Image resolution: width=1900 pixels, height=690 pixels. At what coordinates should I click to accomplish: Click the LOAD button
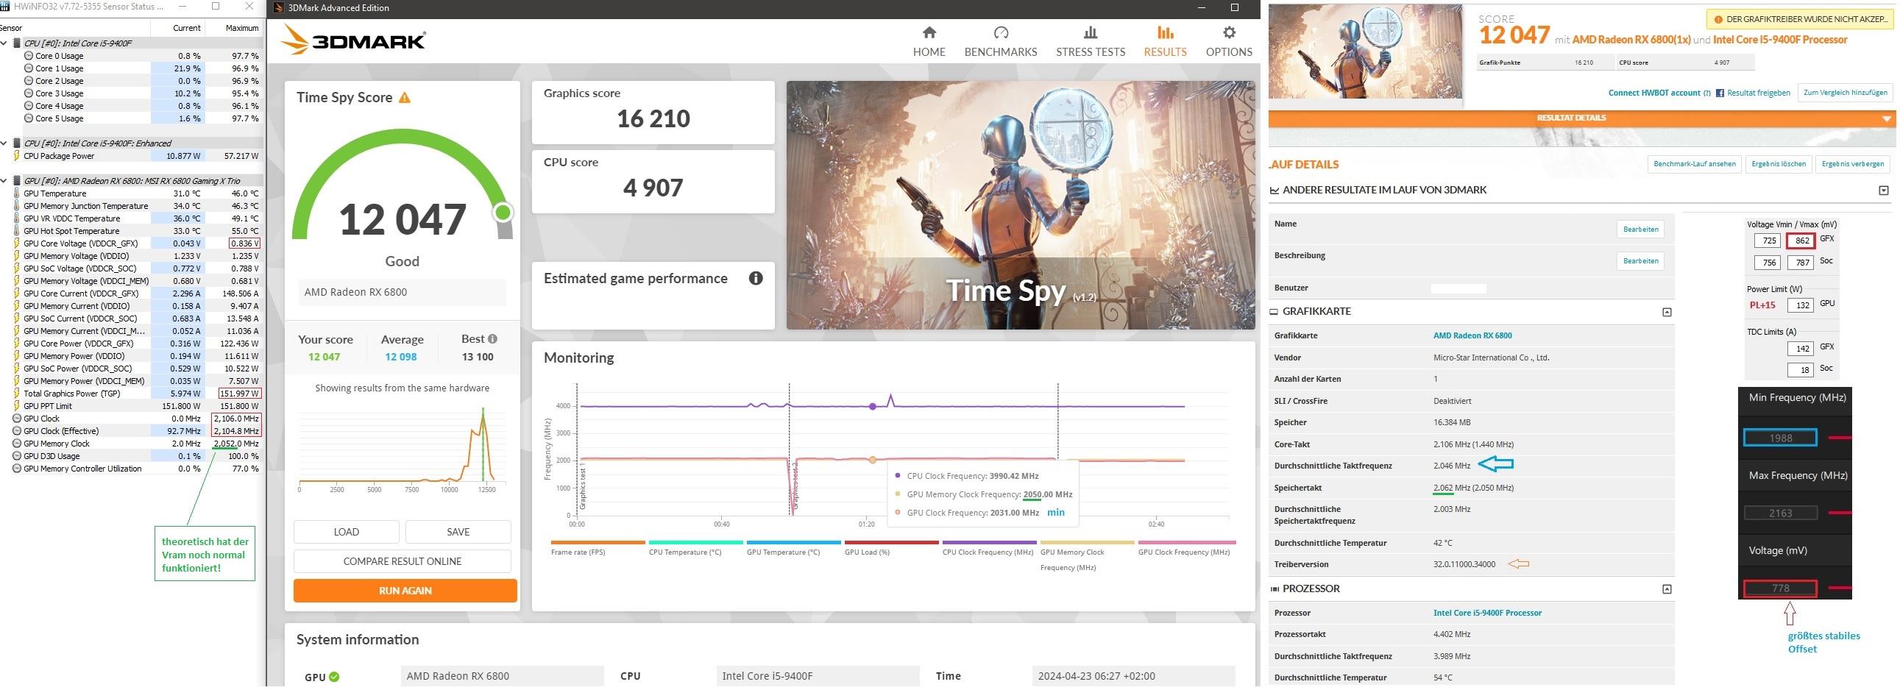[x=346, y=532]
